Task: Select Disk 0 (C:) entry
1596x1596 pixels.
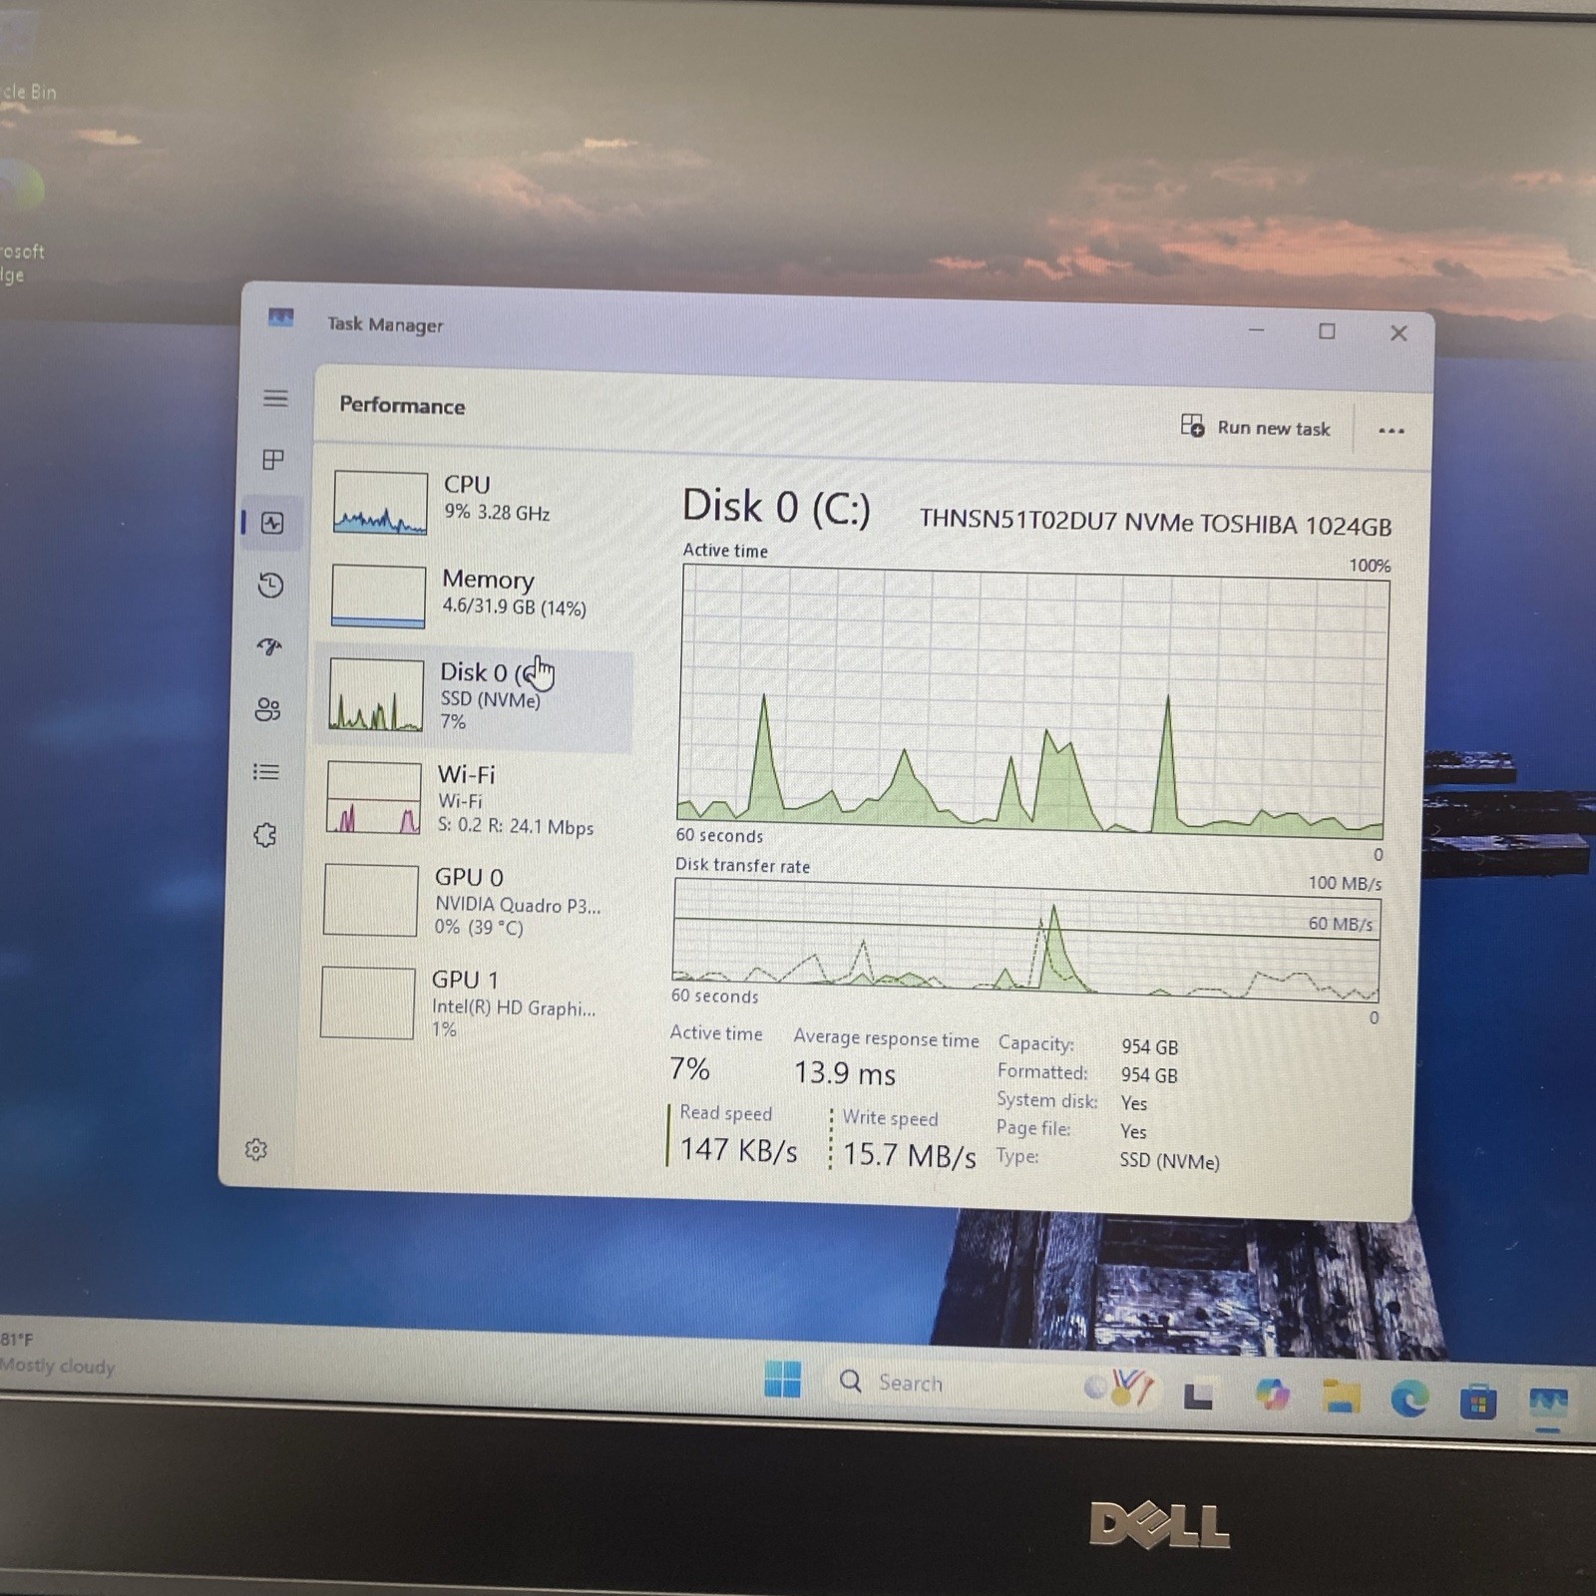Action: point(474,696)
